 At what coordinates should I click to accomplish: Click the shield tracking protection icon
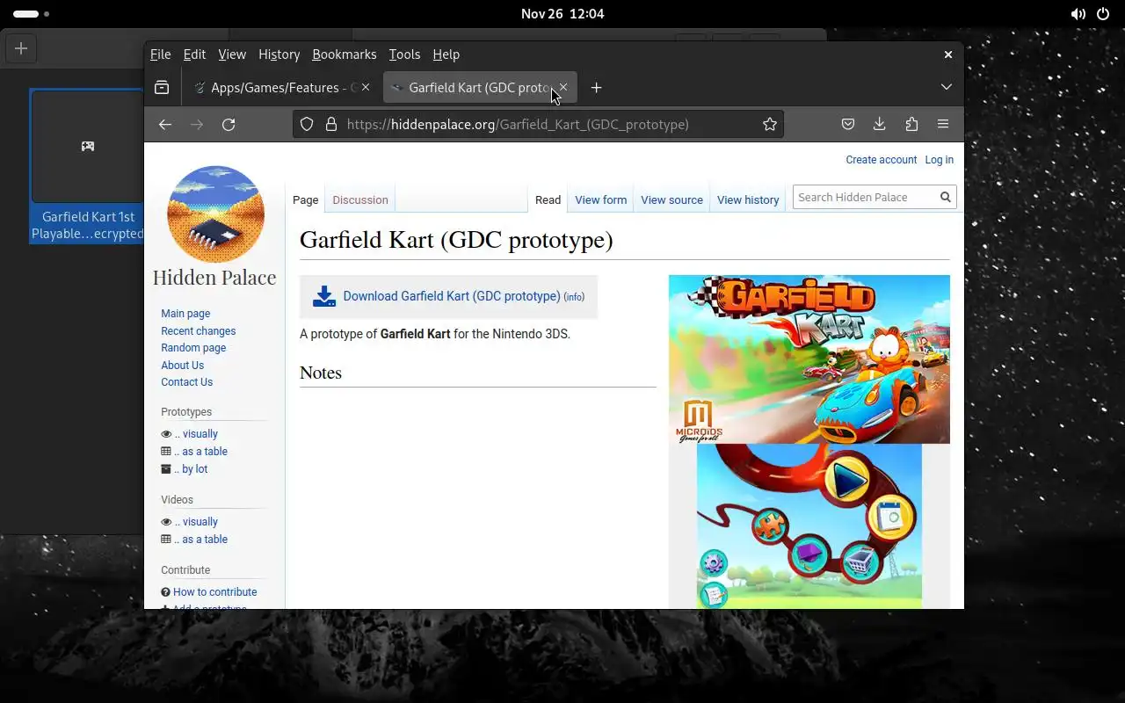pos(307,125)
